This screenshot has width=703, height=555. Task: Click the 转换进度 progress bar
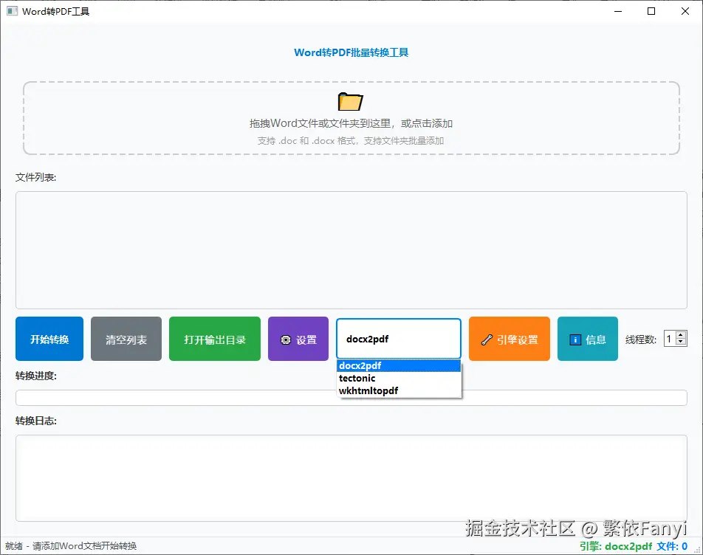[x=351, y=397]
